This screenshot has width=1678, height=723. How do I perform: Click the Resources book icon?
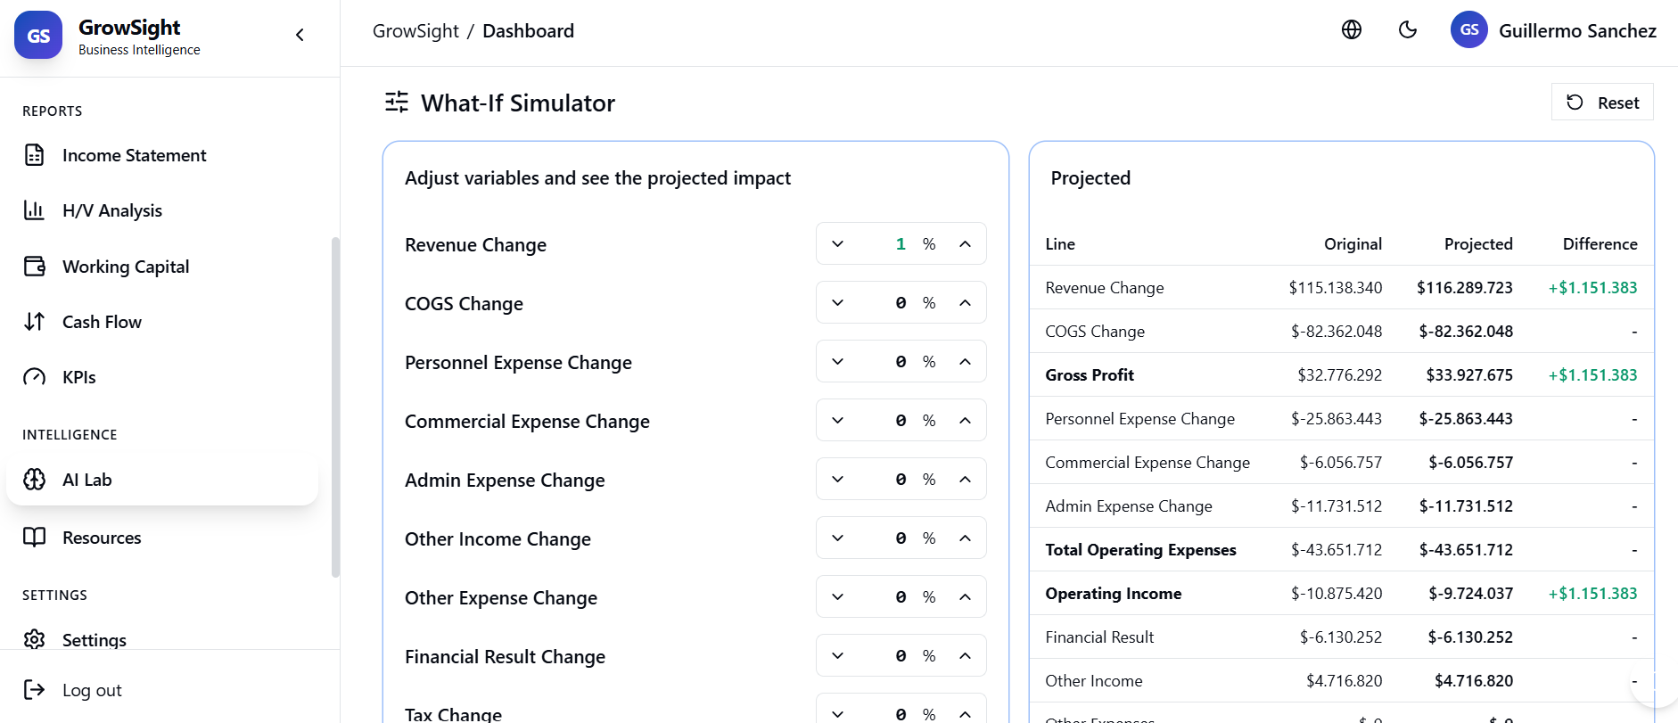[34, 538]
